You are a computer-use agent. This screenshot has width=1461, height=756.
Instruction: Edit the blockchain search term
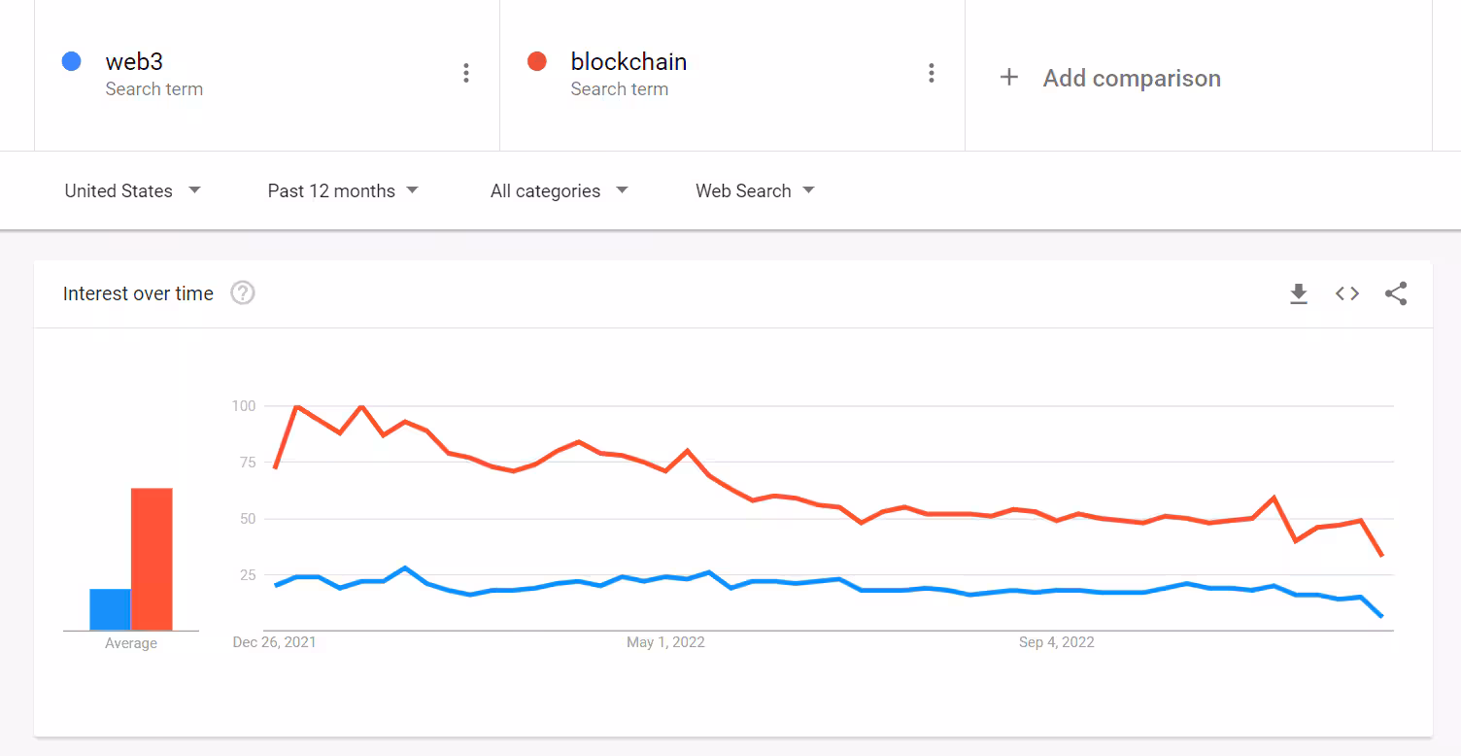click(629, 62)
